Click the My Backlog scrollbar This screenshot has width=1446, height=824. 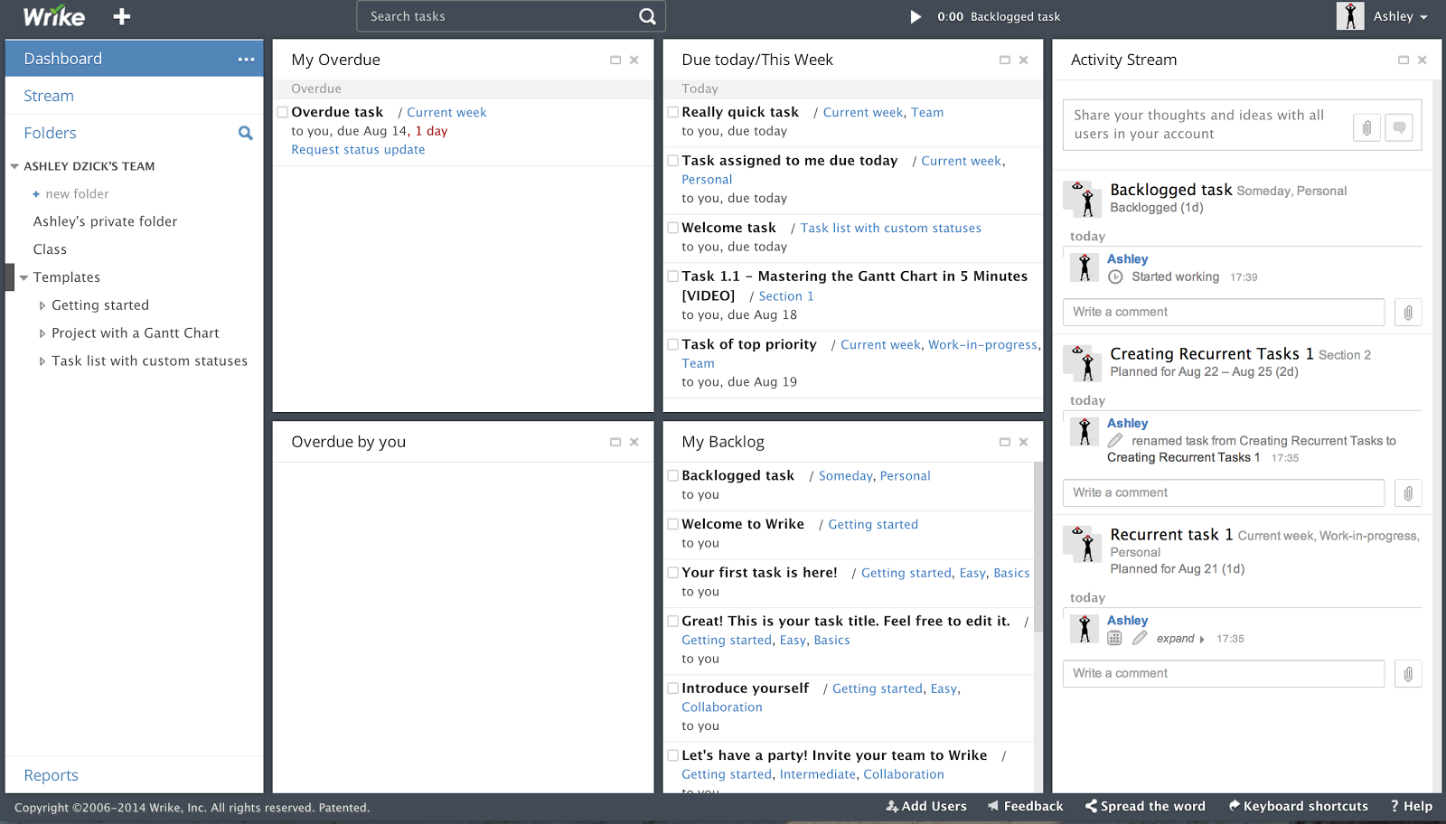[1038, 547]
